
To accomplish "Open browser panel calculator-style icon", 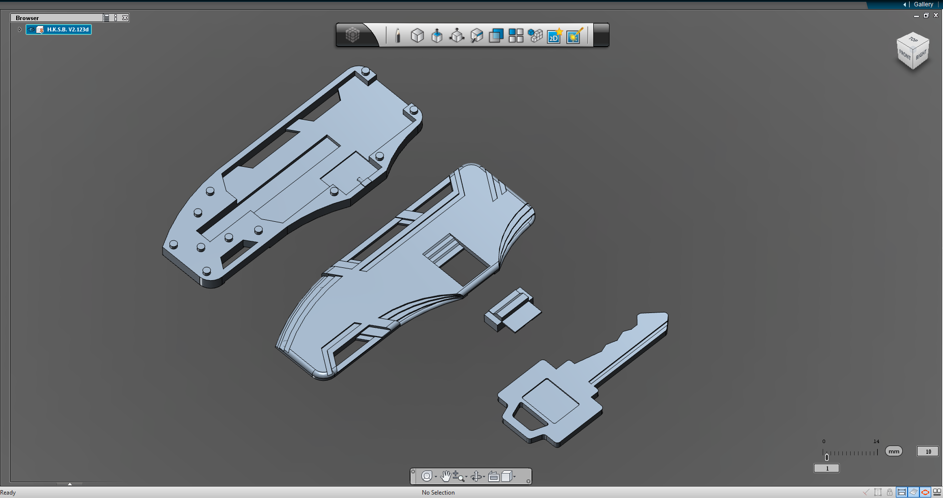I will 107,18.
